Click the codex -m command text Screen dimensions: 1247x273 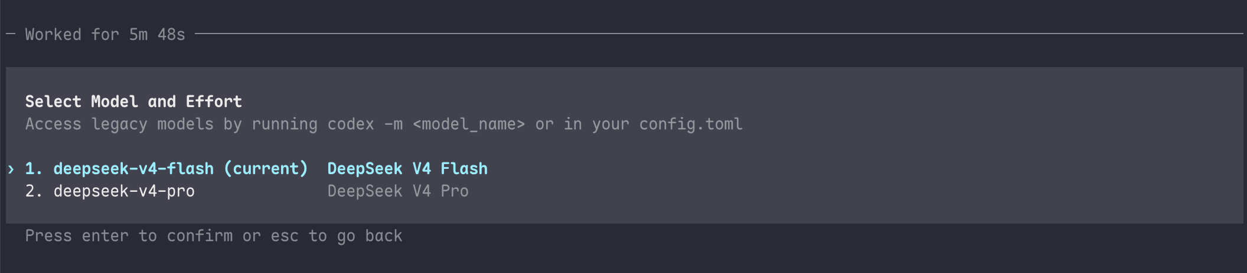click(365, 124)
